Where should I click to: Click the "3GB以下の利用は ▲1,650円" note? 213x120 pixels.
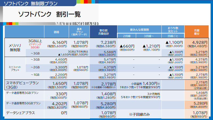(x=73, y=53)
